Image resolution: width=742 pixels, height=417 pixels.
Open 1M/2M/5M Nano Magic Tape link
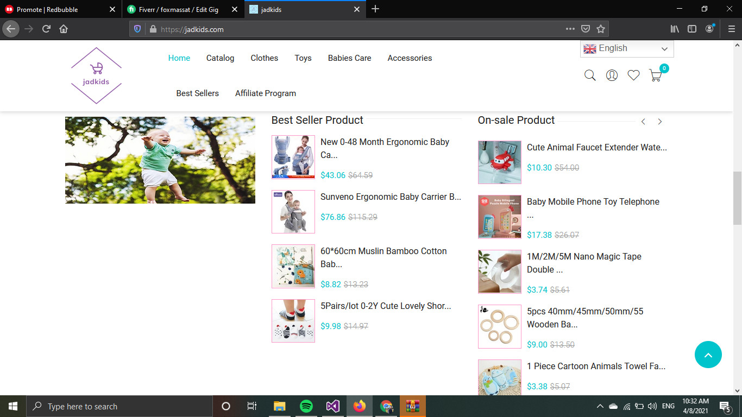584,263
